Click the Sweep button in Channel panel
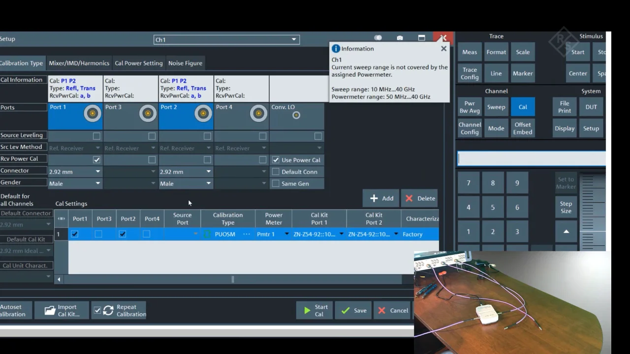Viewport: 630px width, 354px height. point(496,107)
